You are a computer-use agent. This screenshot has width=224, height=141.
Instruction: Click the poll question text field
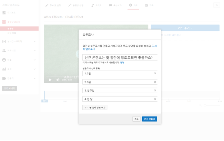tap(120, 57)
